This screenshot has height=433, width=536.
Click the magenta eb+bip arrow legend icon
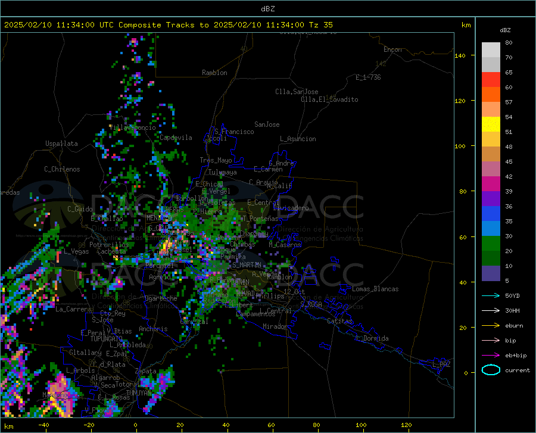[x=491, y=355]
